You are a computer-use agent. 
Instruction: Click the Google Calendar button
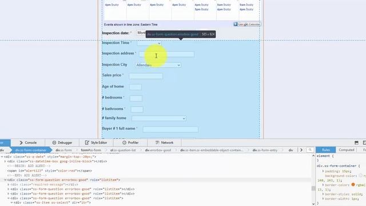[x=247, y=24]
